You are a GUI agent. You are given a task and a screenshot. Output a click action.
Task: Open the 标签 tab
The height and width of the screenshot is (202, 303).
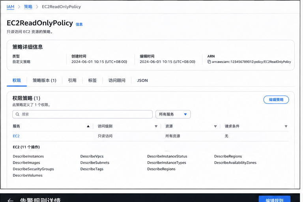tap(92, 80)
